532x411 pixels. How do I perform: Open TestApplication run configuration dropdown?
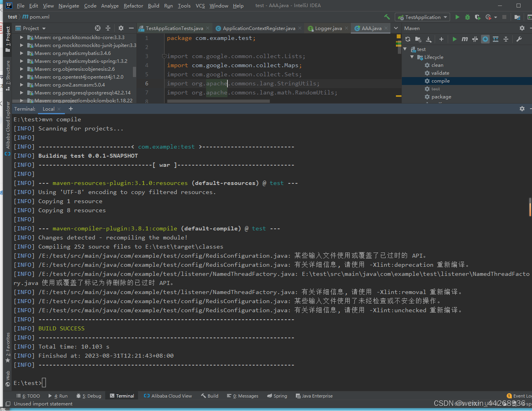[422, 17]
